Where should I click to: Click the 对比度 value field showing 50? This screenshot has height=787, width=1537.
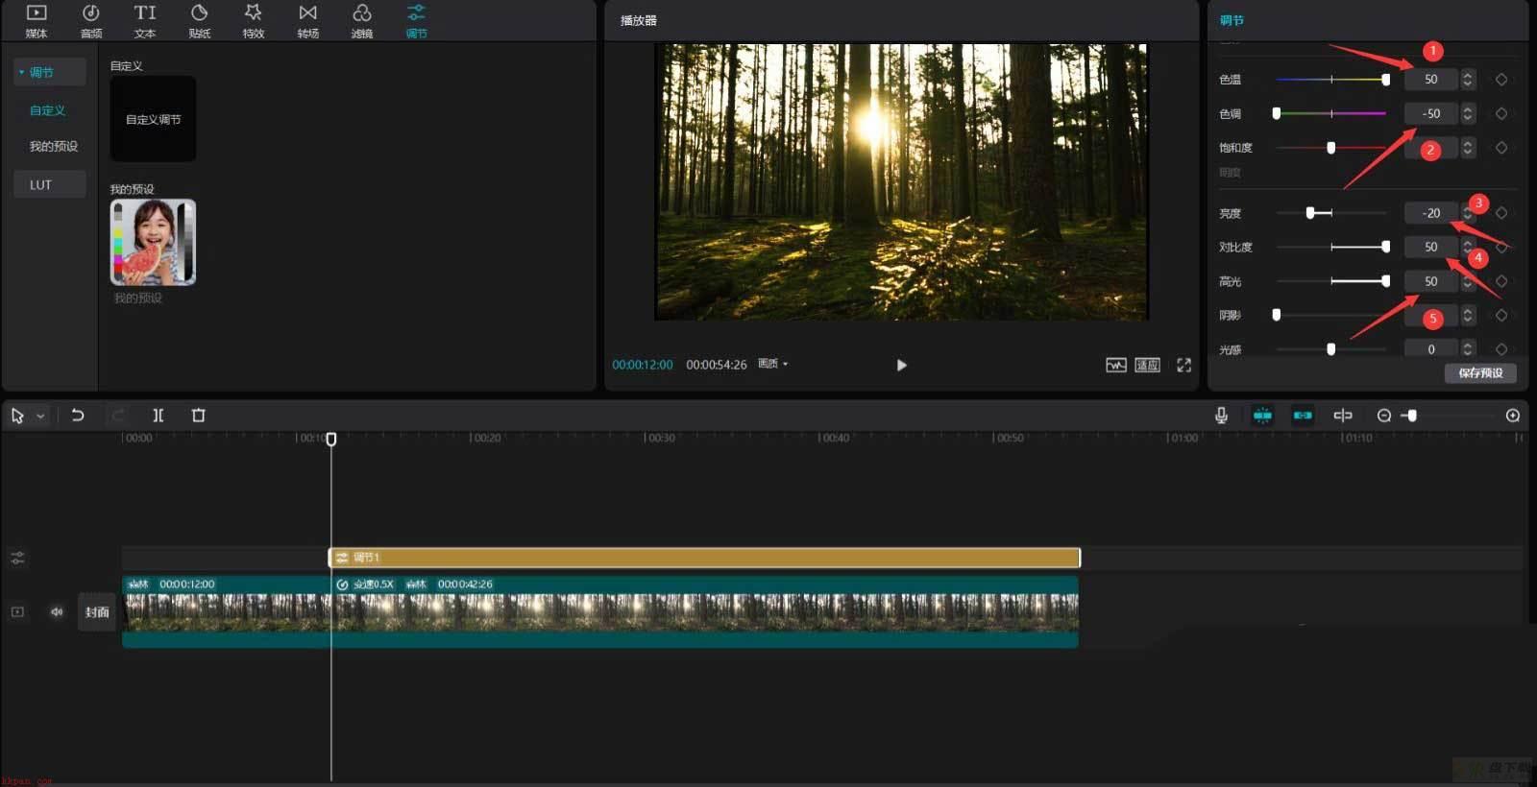click(1431, 247)
